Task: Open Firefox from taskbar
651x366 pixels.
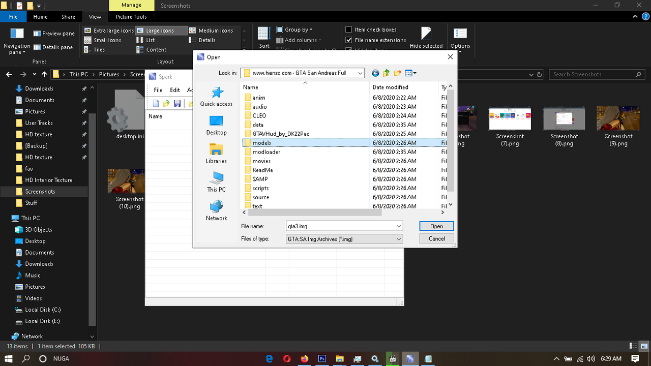Action: 305,358
